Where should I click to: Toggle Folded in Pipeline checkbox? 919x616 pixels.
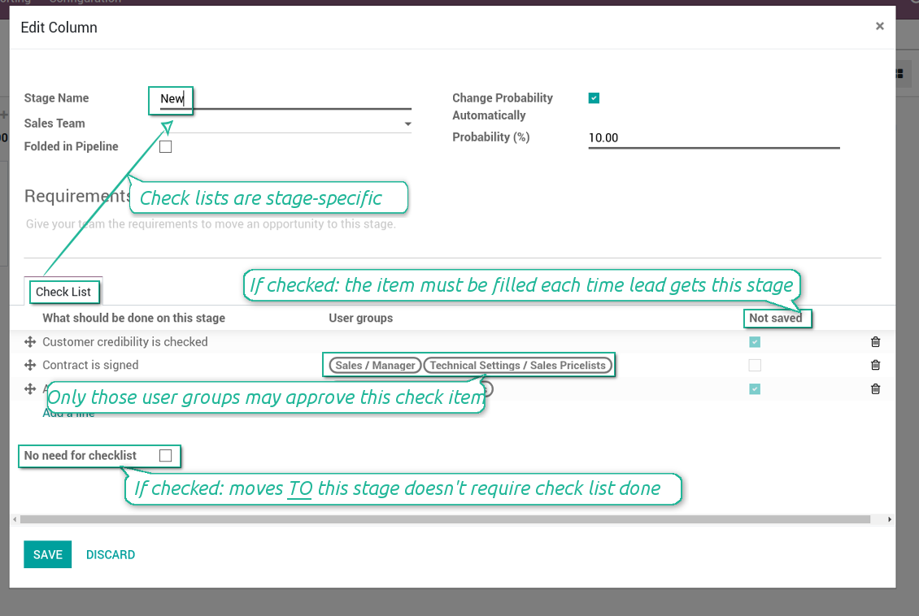click(166, 147)
